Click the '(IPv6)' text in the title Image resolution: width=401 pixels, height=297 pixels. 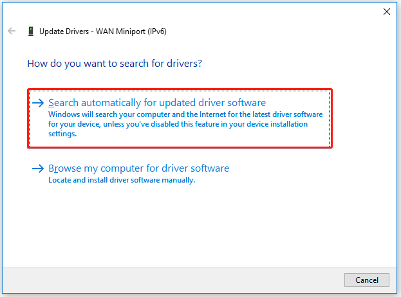click(157, 32)
